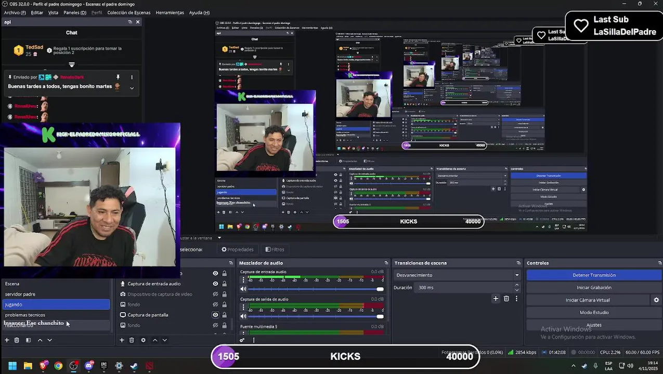Screen dimensions: 663x374
Task: Show hidden system tray icons chevron
Action: (573, 366)
